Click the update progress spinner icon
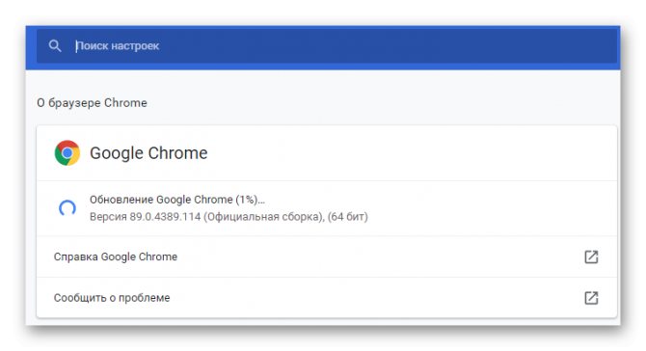The width and height of the screenshot is (646, 351). [67, 208]
